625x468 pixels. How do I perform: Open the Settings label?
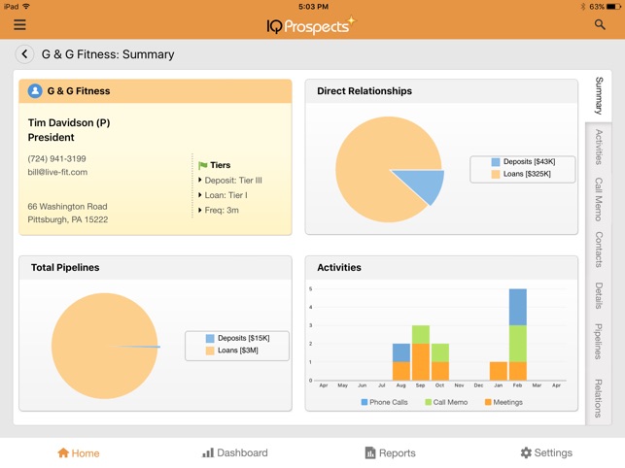[553, 452]
